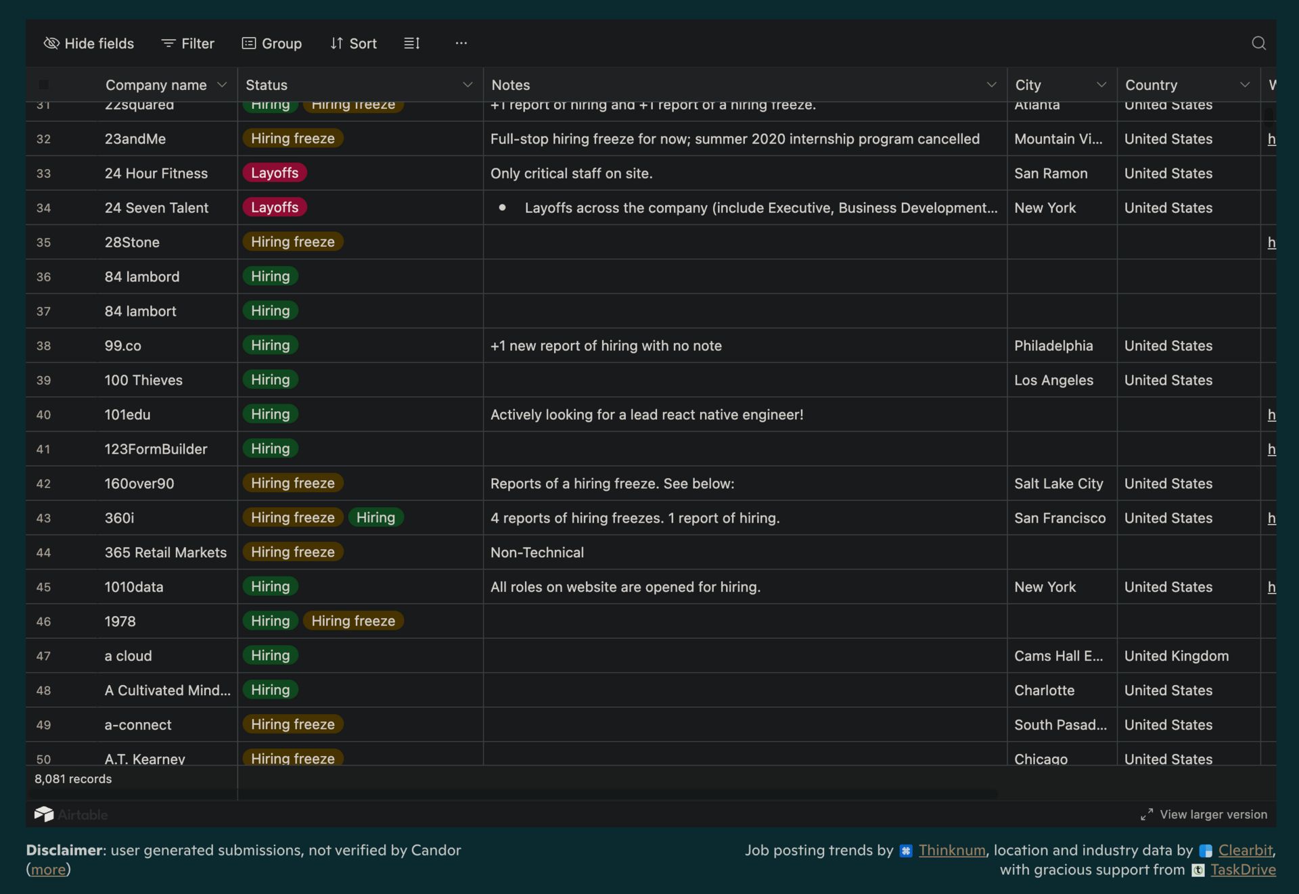
Task: Click the Hiring freeze tag for 23andMe
Action: tap(293, 138)
